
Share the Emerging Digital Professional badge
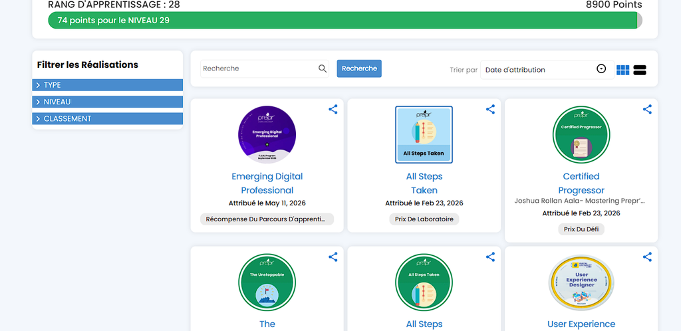point(333,109)
